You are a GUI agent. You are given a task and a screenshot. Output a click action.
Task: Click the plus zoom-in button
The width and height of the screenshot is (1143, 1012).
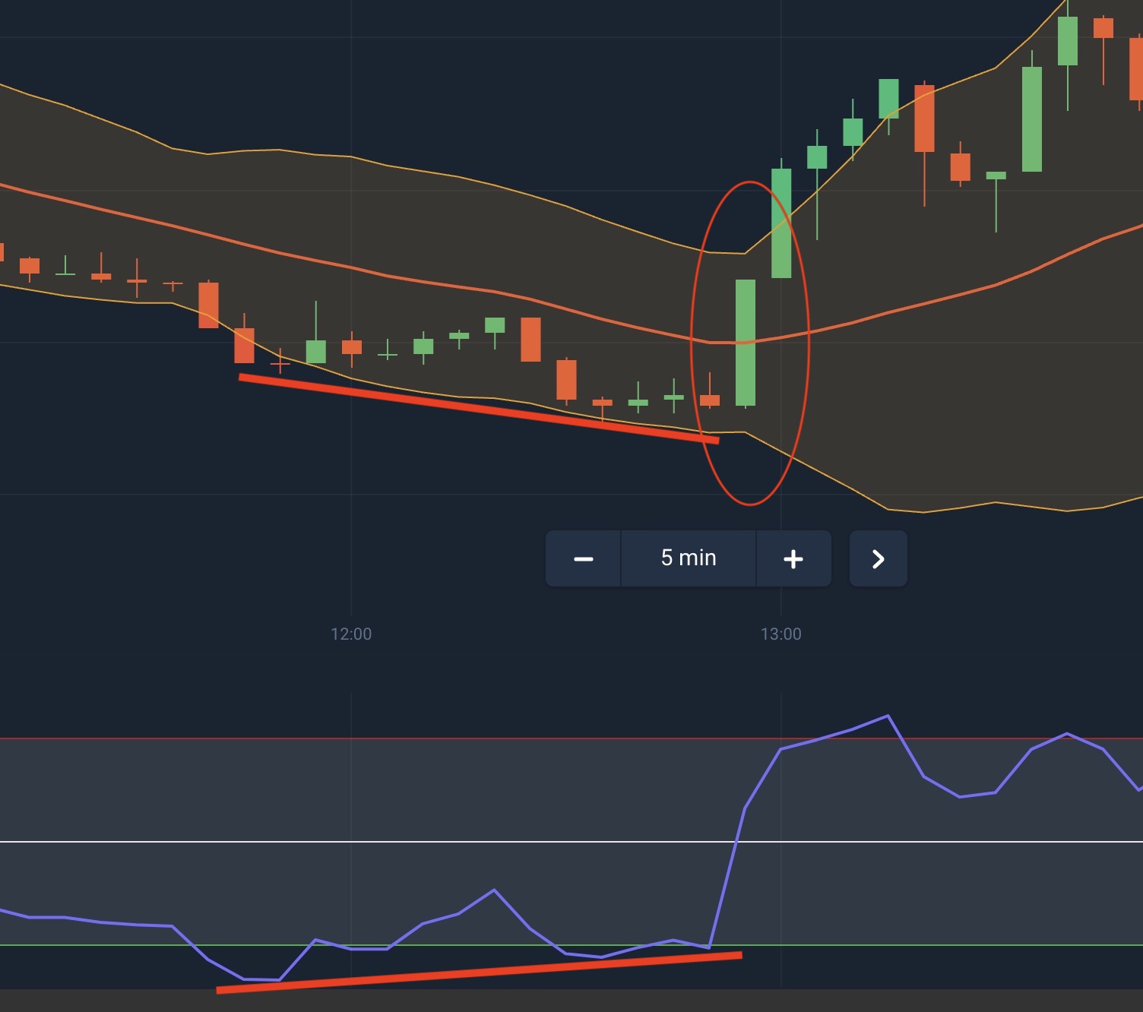pos(793,559)
